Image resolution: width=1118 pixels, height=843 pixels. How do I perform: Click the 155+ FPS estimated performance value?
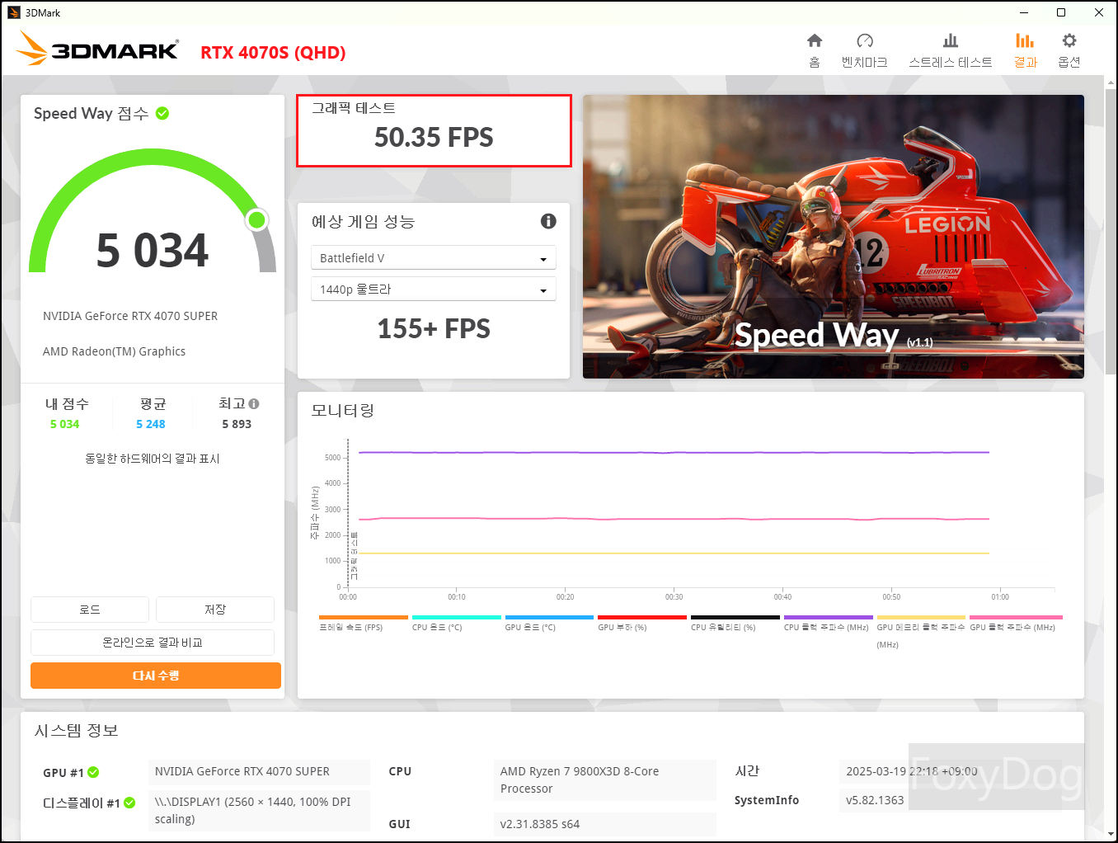click(x=434, y=329)
